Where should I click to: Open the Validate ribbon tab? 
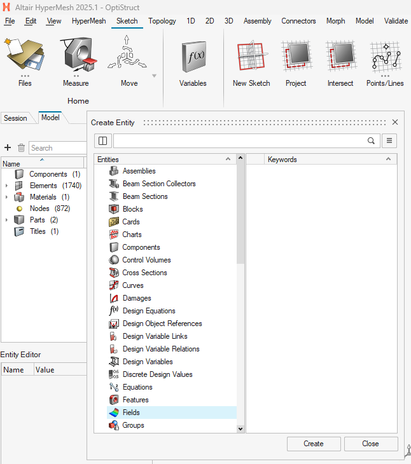coord(396,21)
